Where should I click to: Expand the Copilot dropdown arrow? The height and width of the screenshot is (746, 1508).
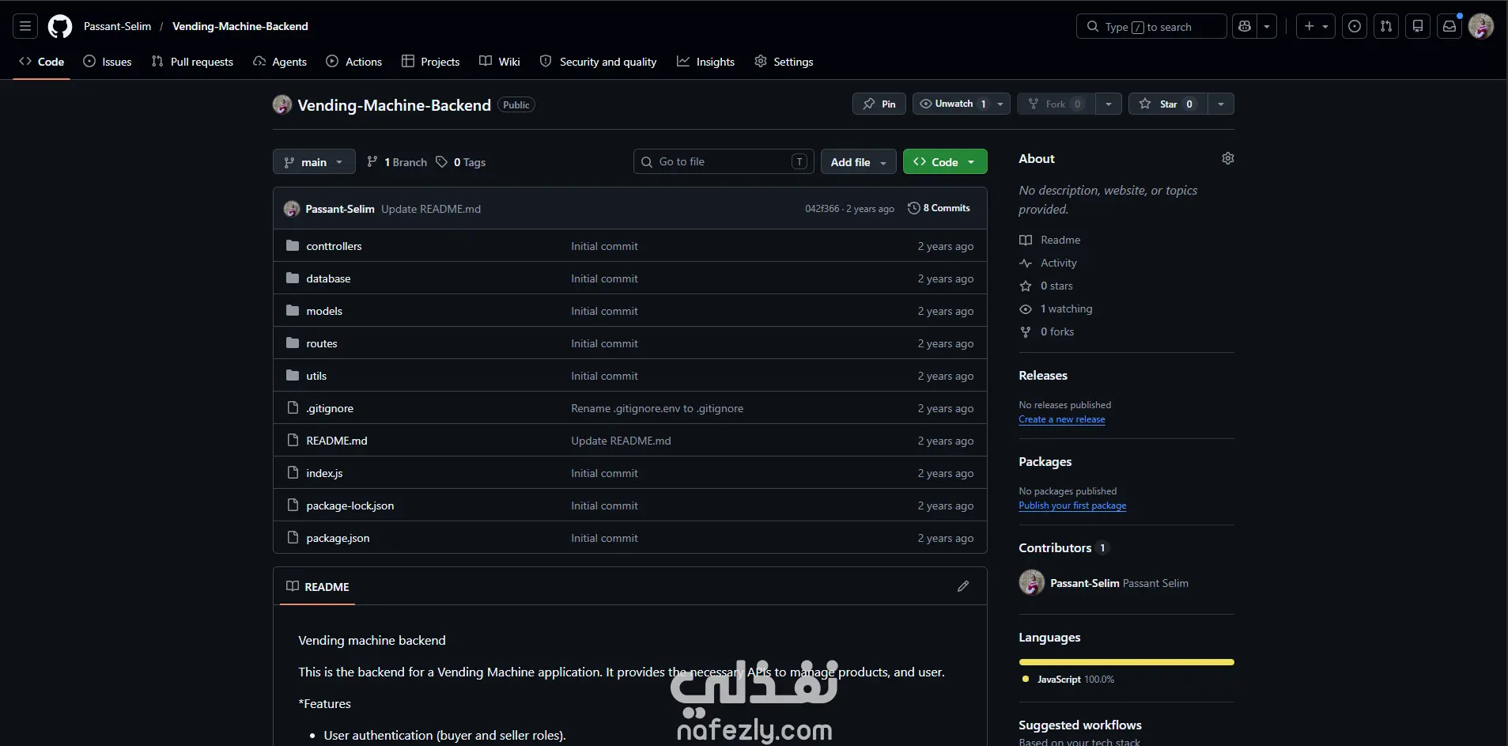coord(1267,26)
